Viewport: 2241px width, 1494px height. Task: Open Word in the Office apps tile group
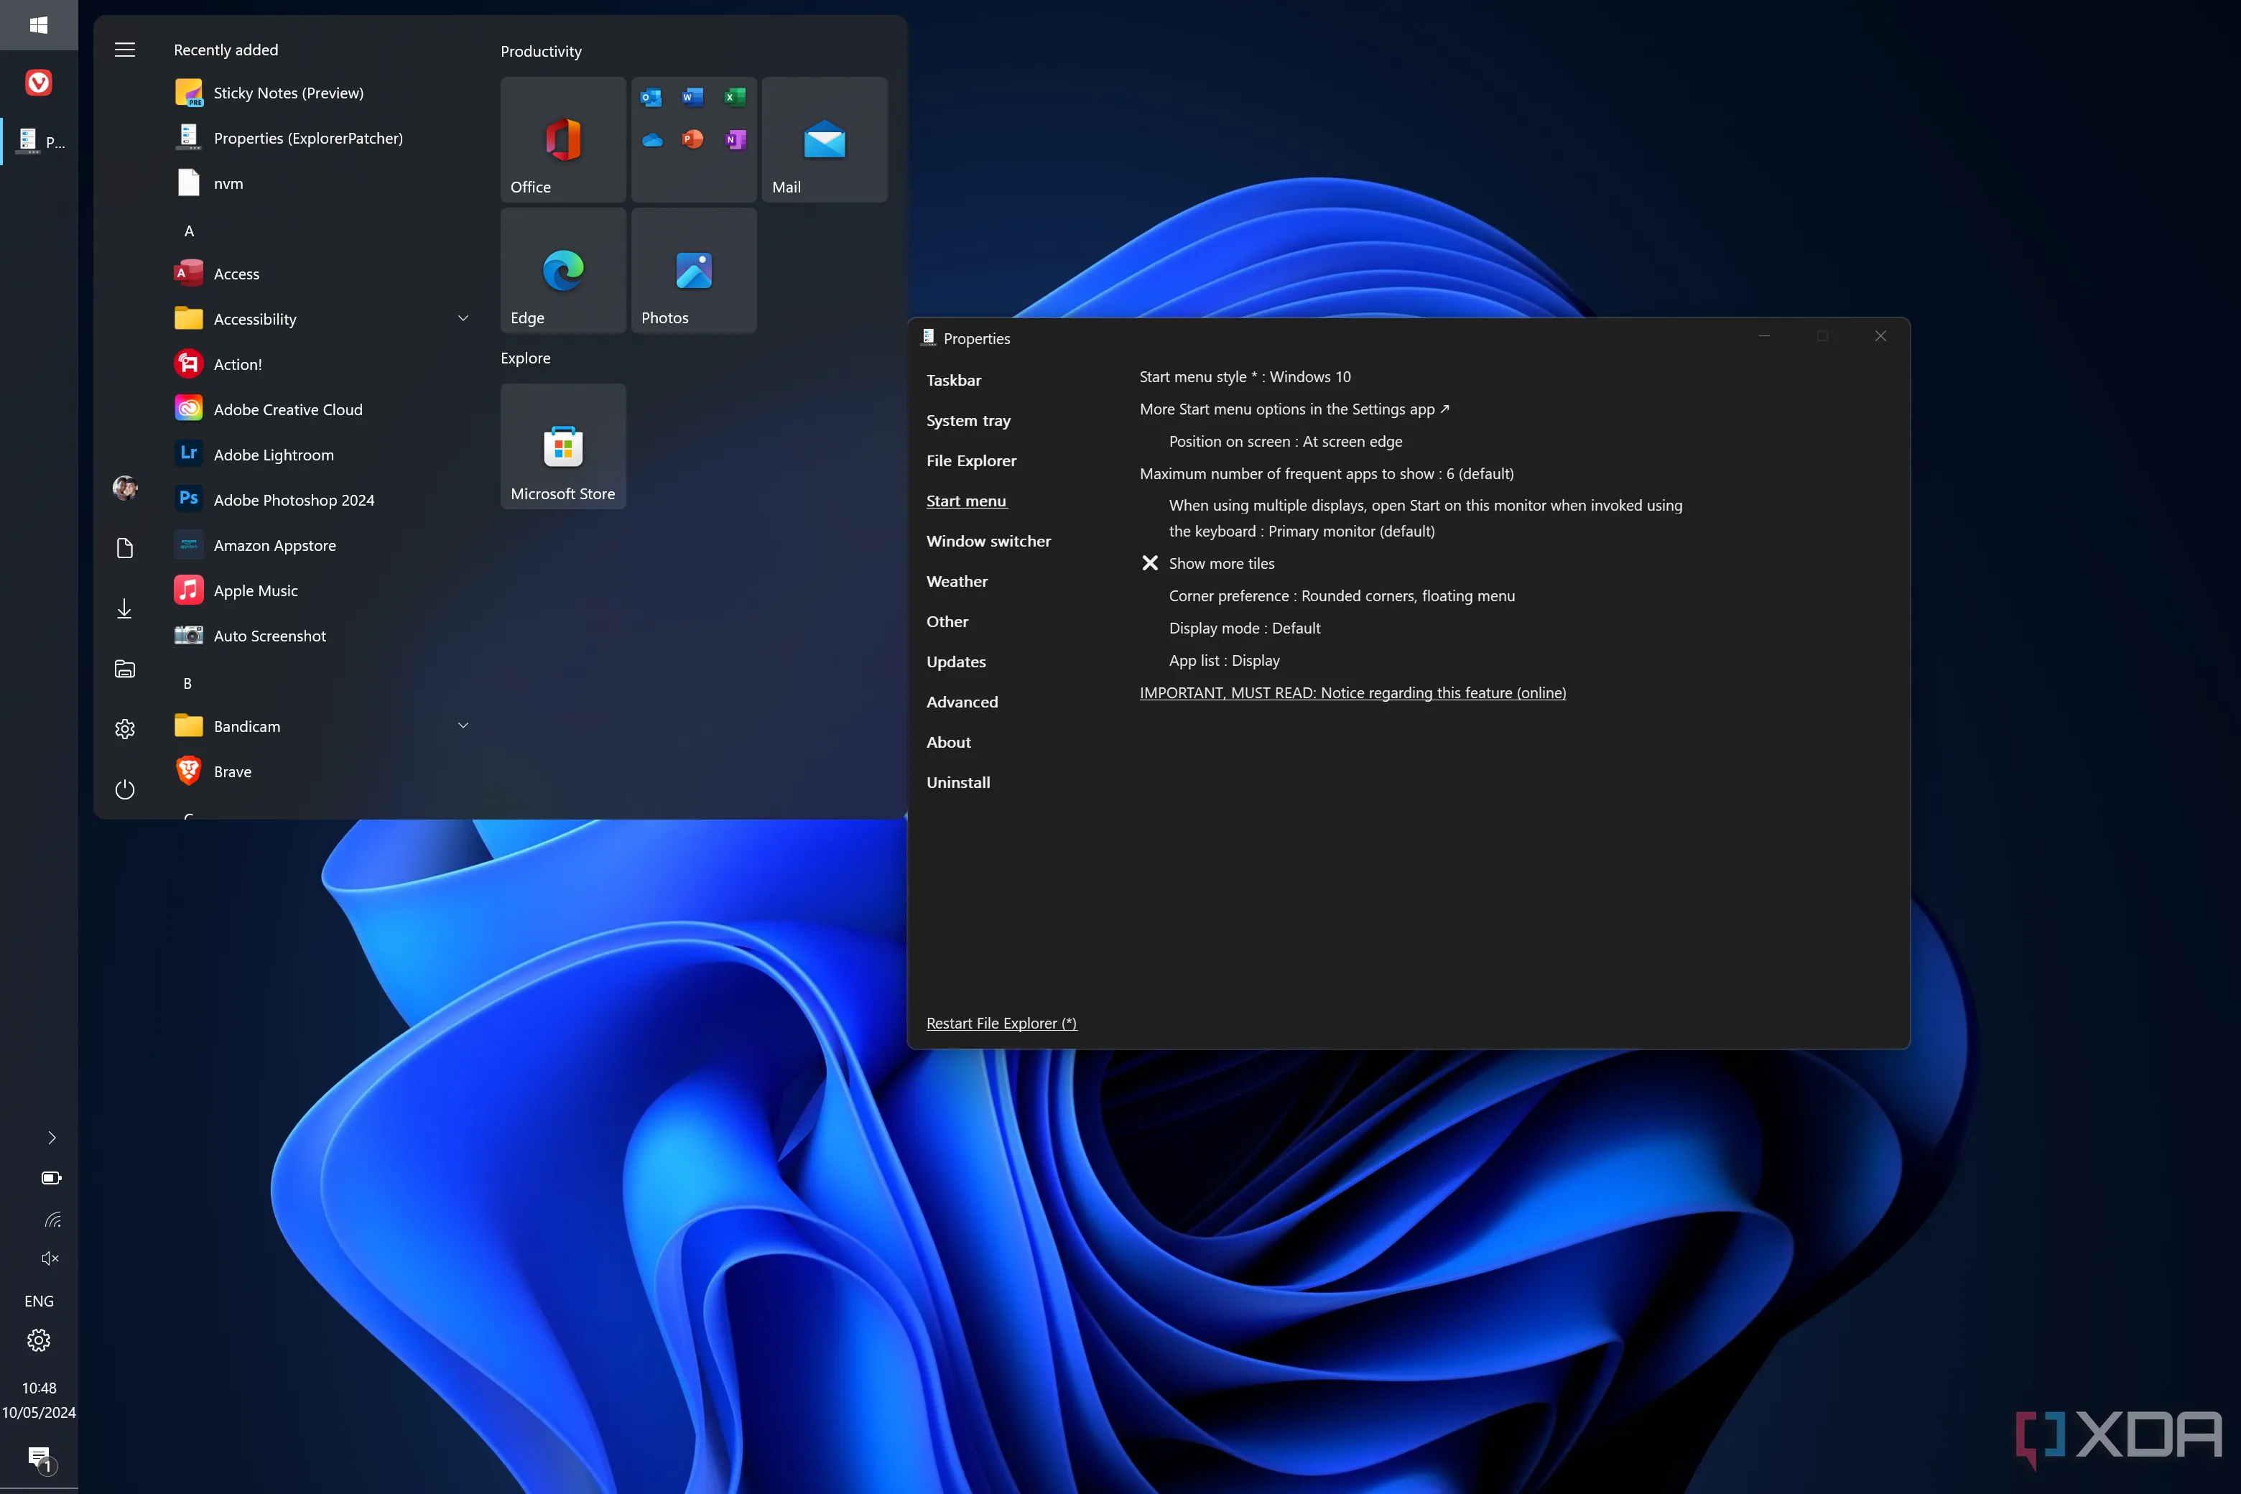(x=692, y=97)
